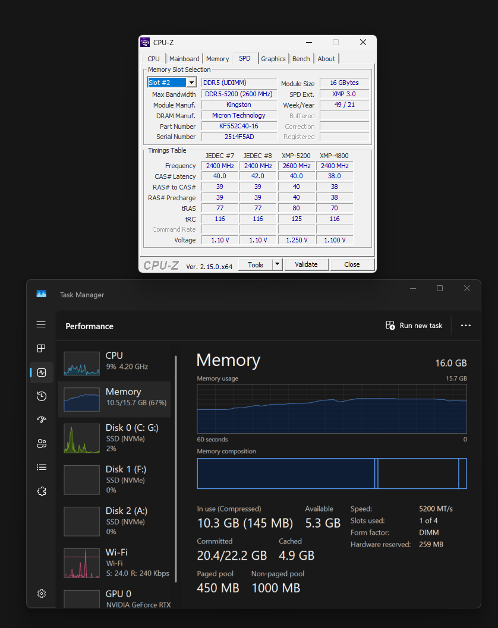Click the Committed value 20.4/22.2 GB
Viewport: 498px width, 628px height.
tap(232, 556)
